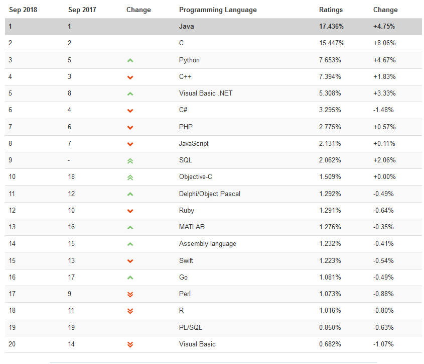The image size is (424, 364).
Task: Select the red down arrow by JavaScript
Action: click(x=130, y=144)
